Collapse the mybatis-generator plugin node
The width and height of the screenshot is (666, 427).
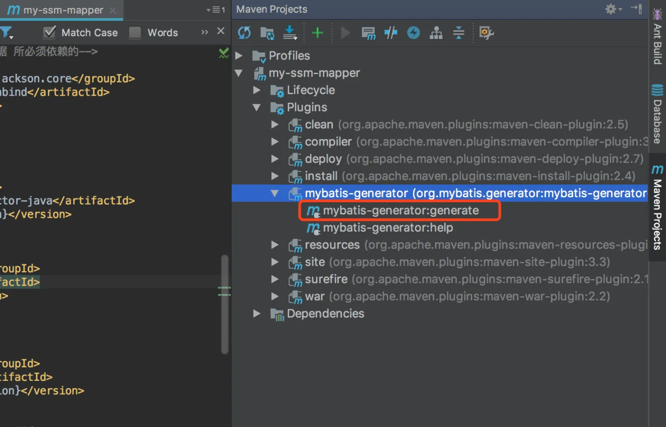[x=274, y=194]
